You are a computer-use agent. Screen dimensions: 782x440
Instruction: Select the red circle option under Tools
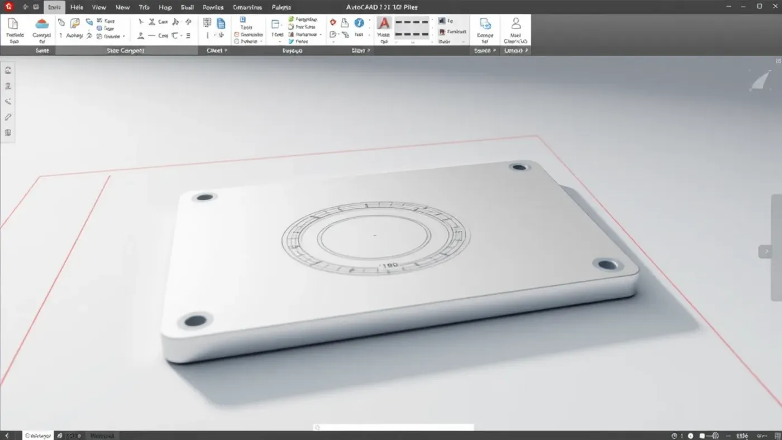(x=237, y=35)
